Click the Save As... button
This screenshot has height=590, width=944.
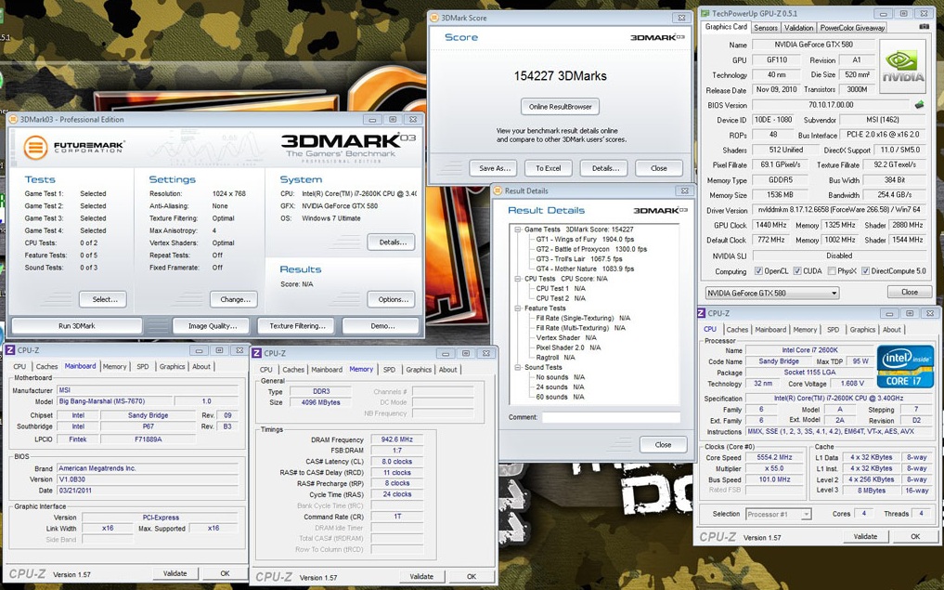(494, 168)
